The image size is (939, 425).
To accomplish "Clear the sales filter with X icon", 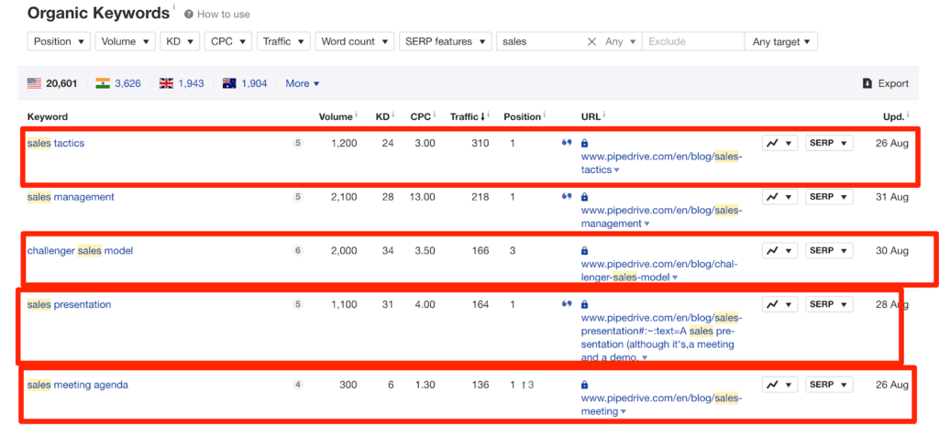I will pyautogui.click(x=591, y=41).
